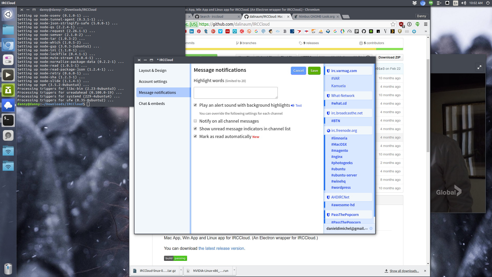Open IRCCloud tar.gz download dropdown arrow
This screenshot has height=277, width=492.
click(181, 270)
